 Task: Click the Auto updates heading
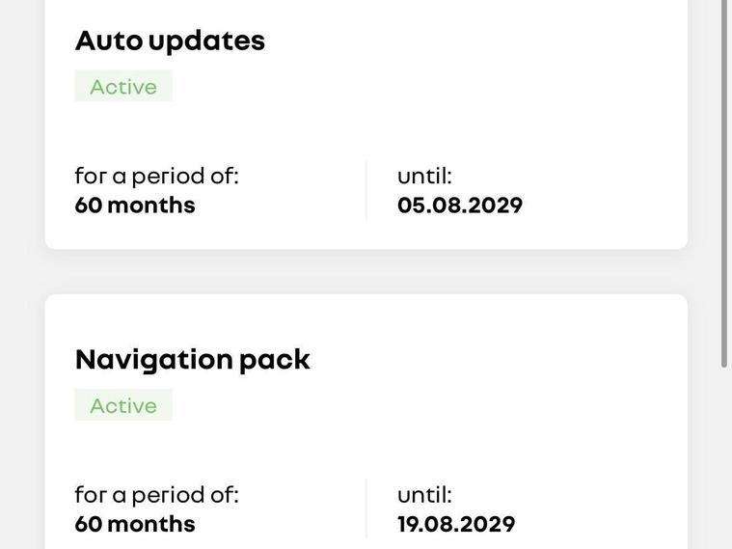click(170, 41)
